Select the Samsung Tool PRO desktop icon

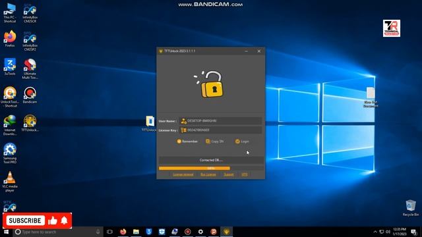[10, 153]
